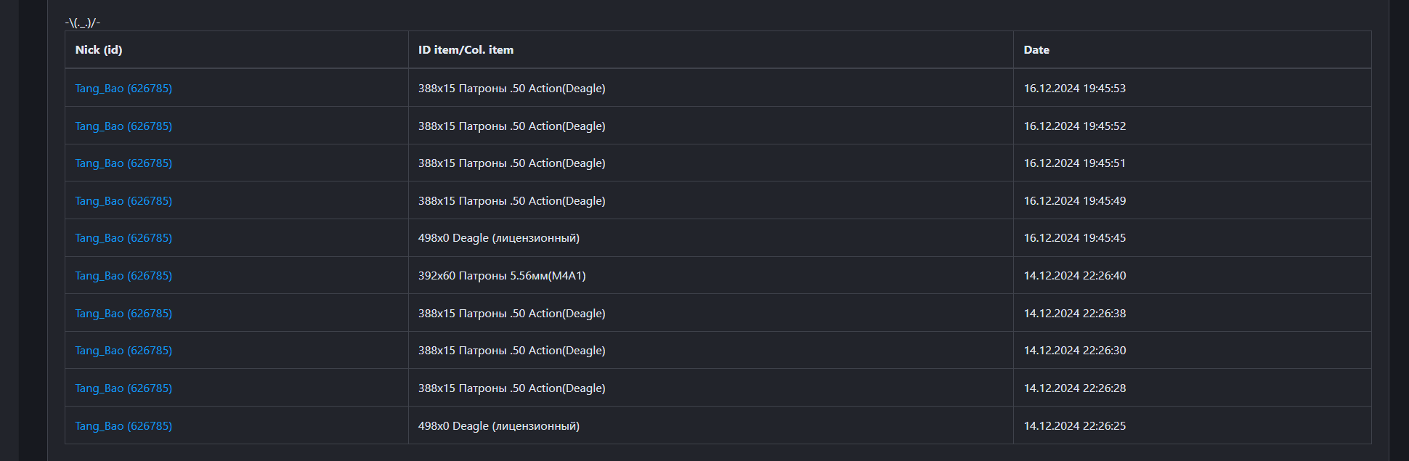The height and width of the screenshot is (461, 1409).
Task: Open Tang_Bao link in the 22:26:25 row
Action: coord(123,426)
